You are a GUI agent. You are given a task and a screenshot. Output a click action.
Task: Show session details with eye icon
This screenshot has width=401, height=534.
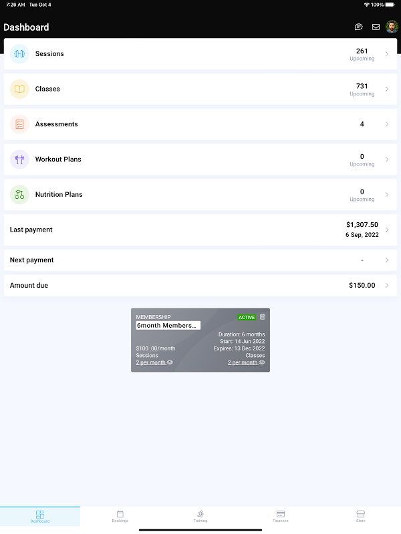[x=170, y=362]
